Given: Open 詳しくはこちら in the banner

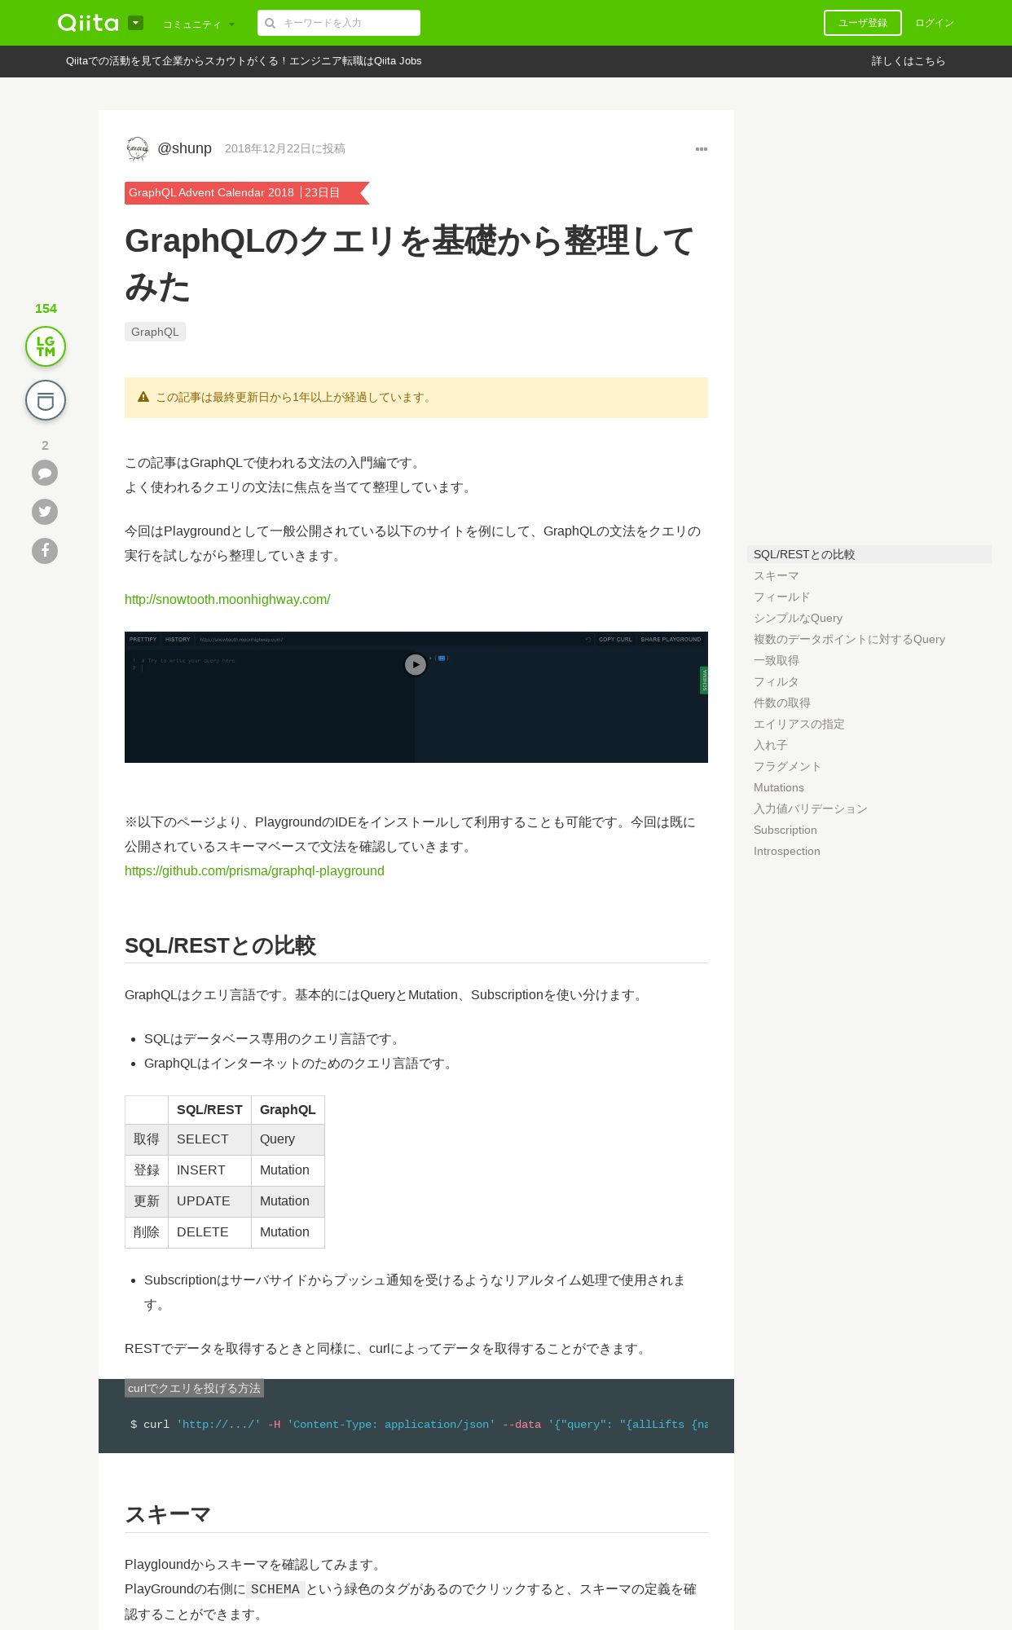Looking at the screenshot, I should click(909, 61).
